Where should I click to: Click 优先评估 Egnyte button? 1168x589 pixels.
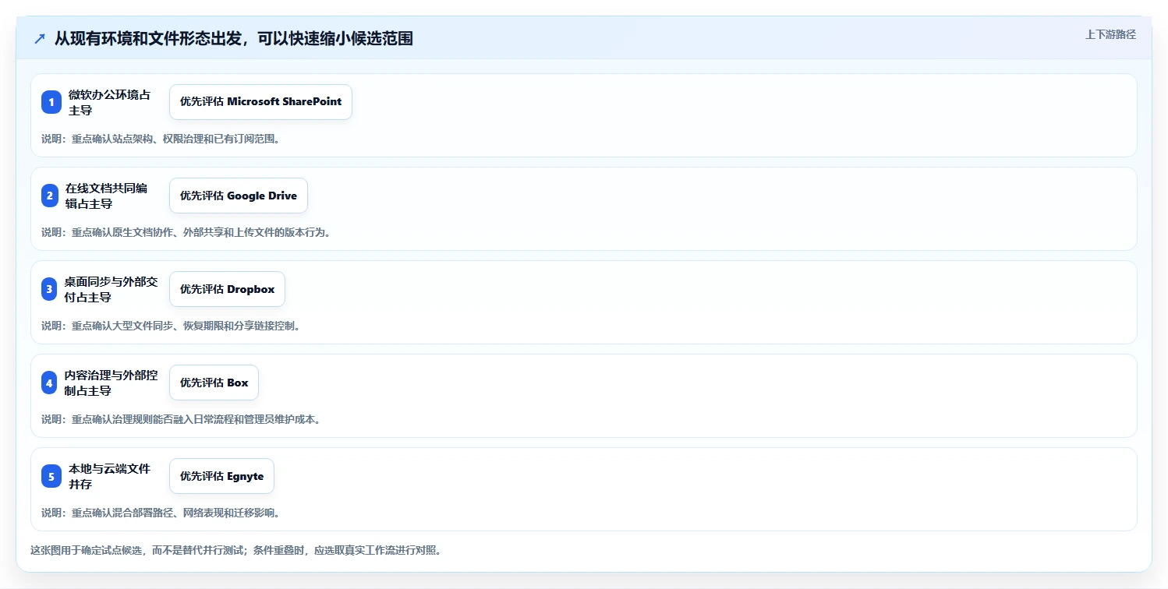[221, 476]
